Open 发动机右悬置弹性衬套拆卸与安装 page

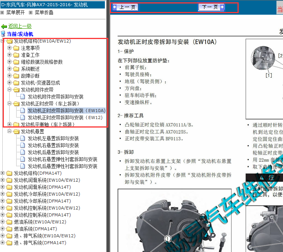pyautogui.click(x=62, y=159)
